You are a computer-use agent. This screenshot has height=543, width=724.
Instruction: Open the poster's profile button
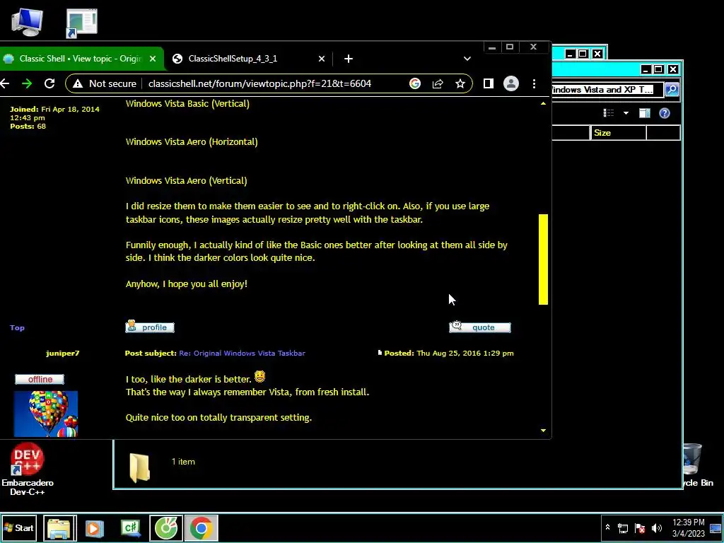(x=150, y=327)
